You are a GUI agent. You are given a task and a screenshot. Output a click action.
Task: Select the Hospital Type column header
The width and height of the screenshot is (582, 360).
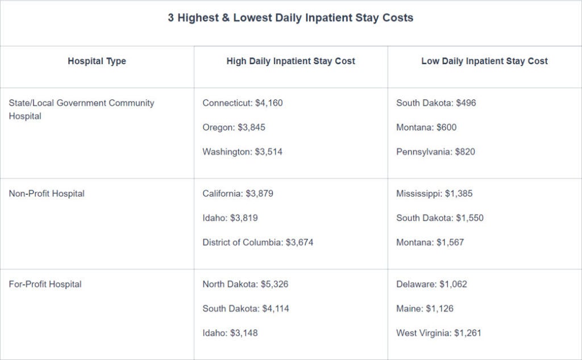click(97, 61)
